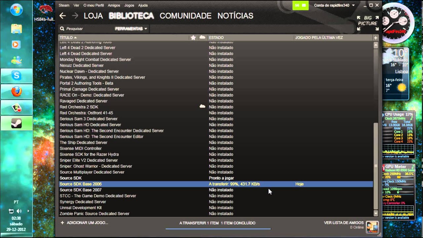Click the plus icon to add columns
Image resolution: width=423 pixels, height=238 pixels.
(375, 38)
